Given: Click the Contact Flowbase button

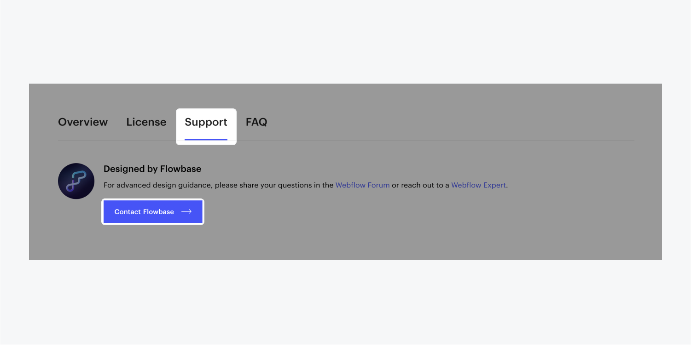Looking at the screenshot, I should coord(153,212).
